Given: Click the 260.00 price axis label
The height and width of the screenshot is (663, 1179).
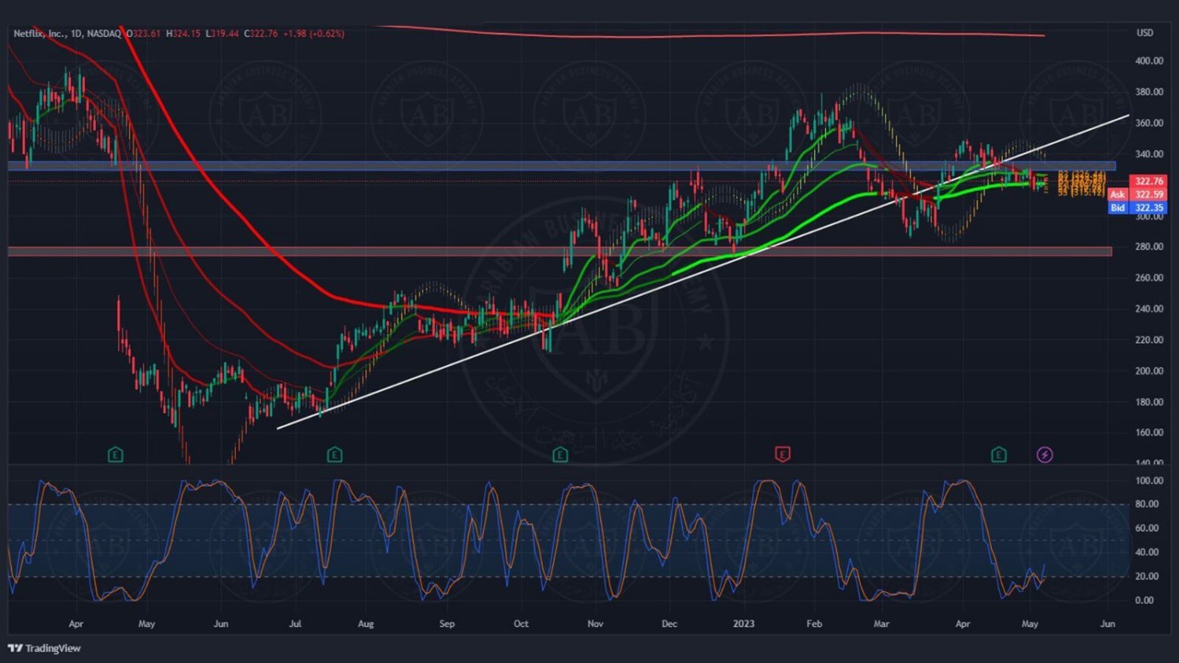Looking at the screenshot, I should pyautogui.click(x=1149, y=278).
